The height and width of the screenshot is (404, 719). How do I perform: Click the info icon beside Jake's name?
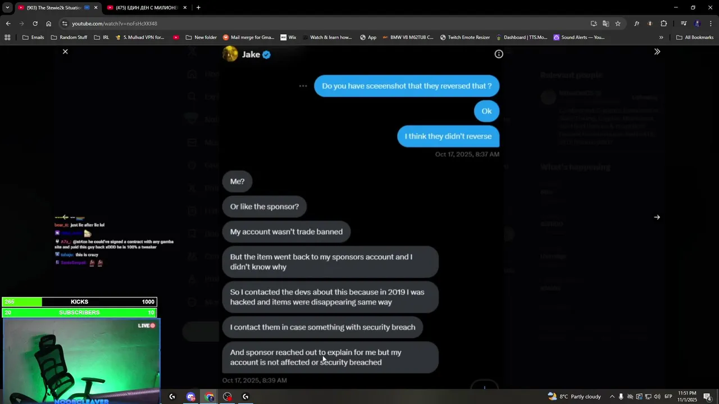pos(499,54)
